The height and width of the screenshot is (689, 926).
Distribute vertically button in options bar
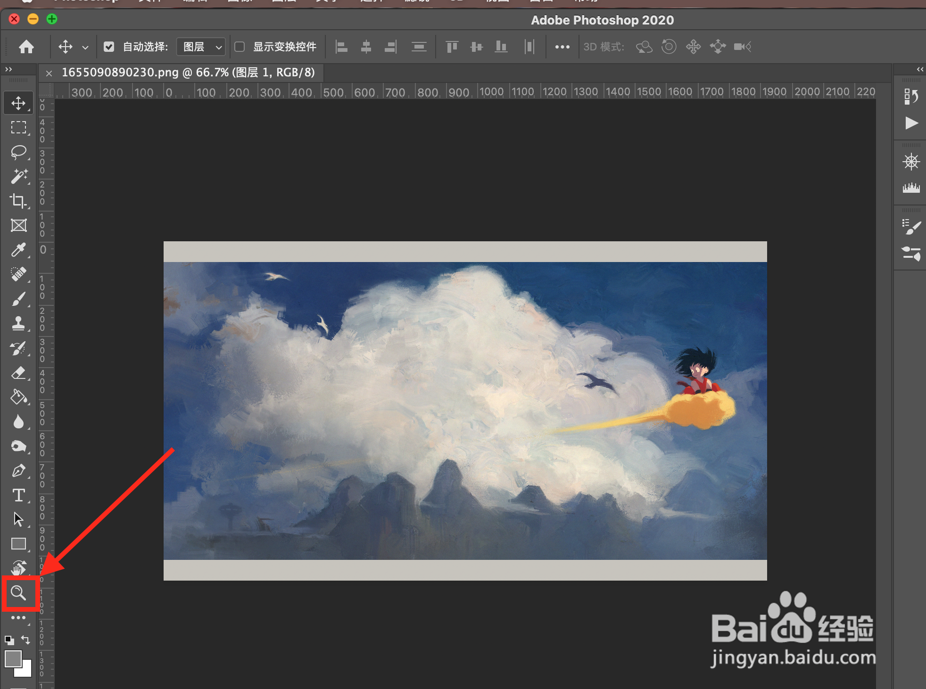419,47
